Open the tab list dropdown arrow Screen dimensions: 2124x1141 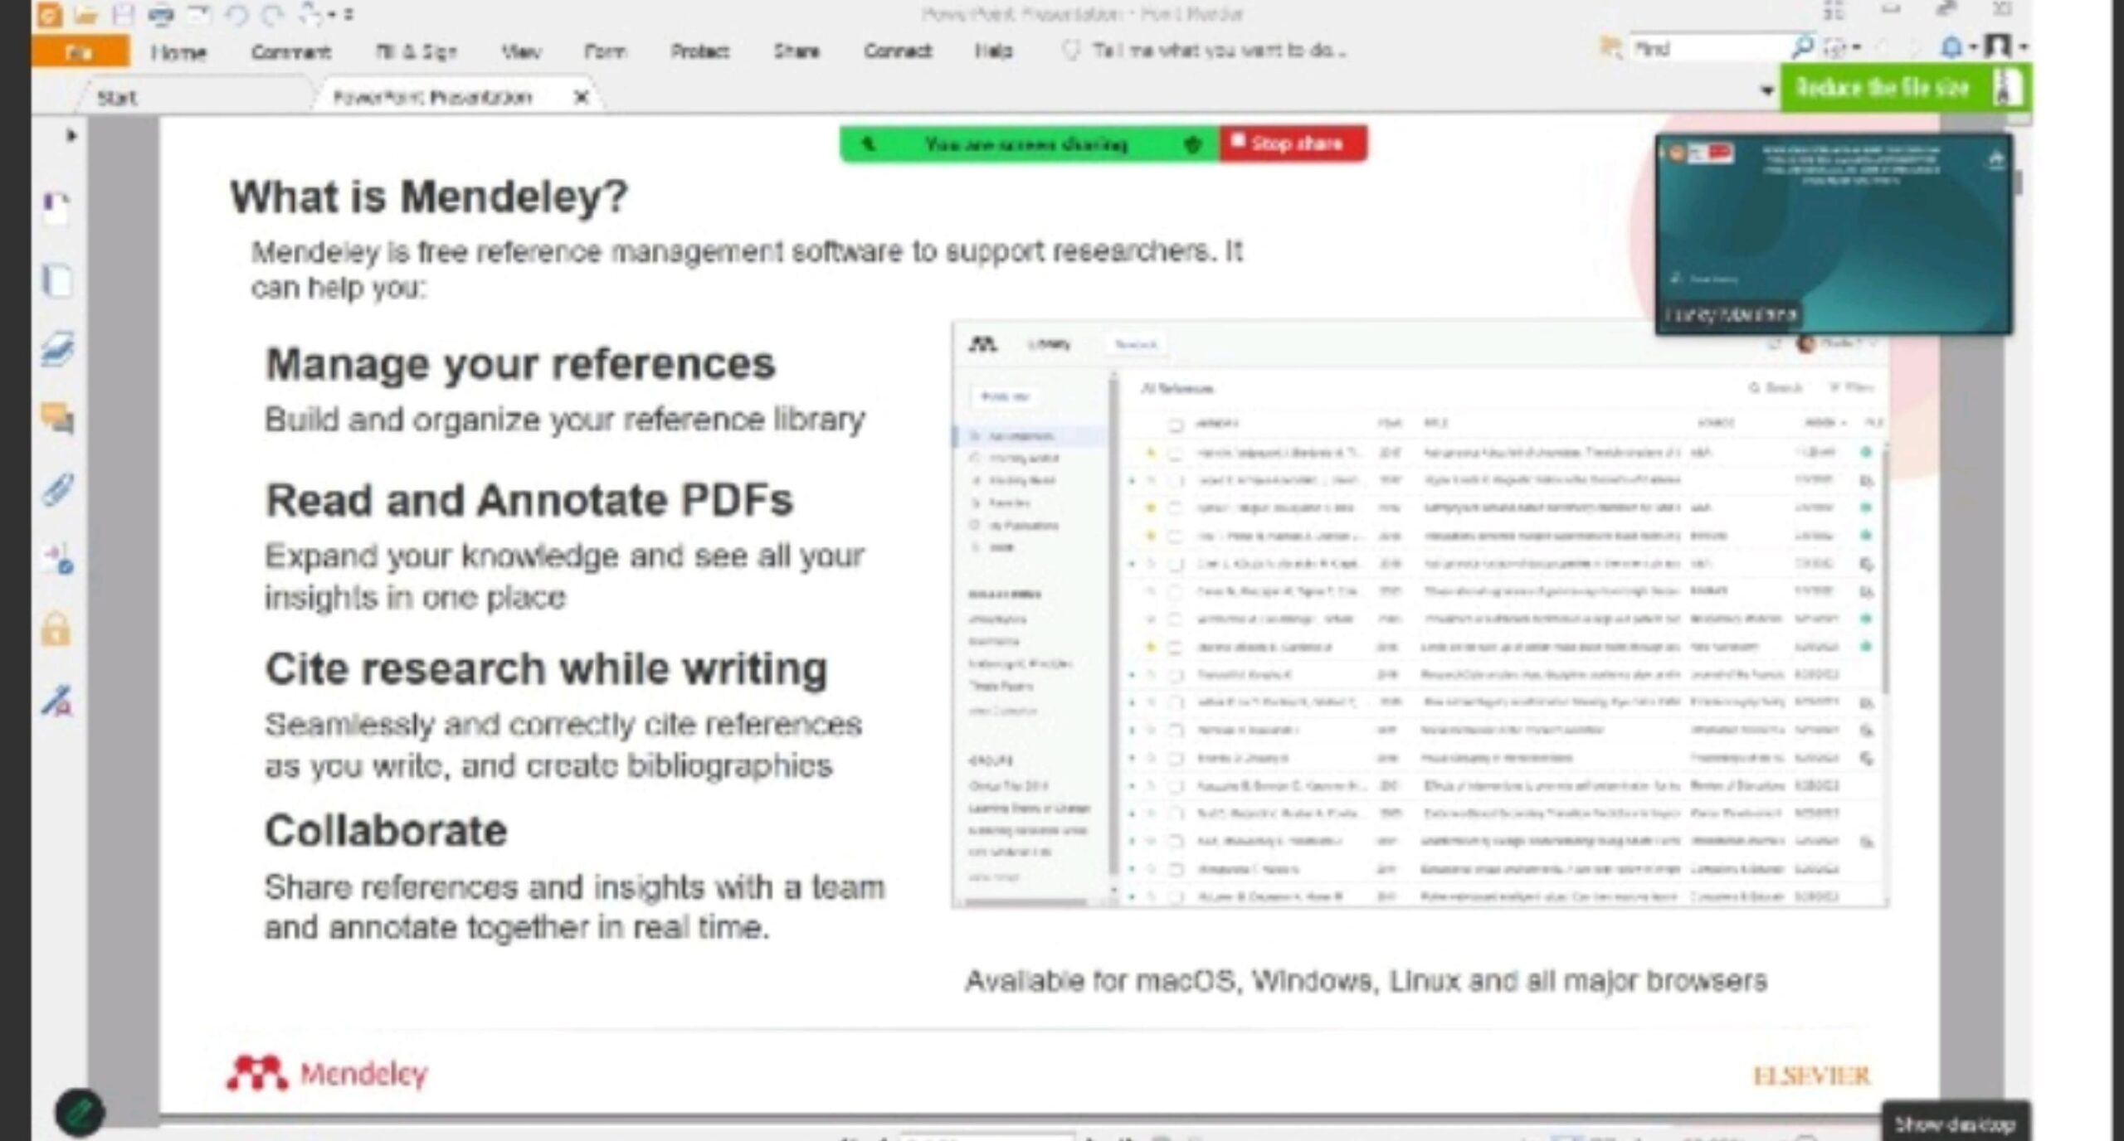[x=1767, y=90]
